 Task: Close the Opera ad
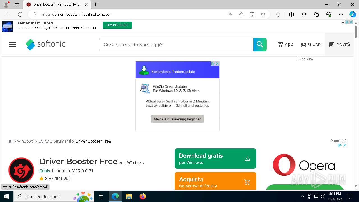tap(345, 145)
